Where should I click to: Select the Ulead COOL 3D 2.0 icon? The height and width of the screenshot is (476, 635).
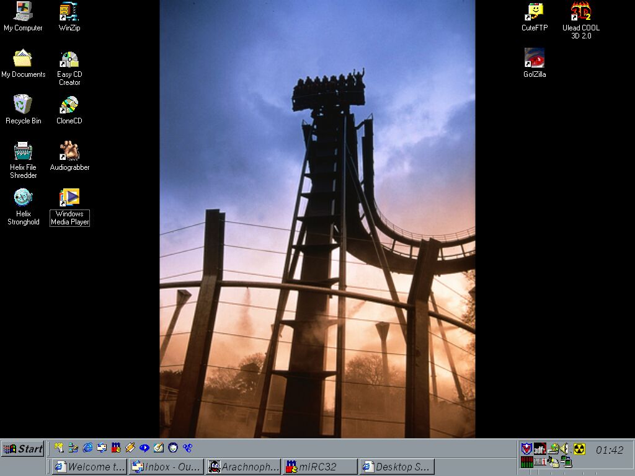coord(580,12)
